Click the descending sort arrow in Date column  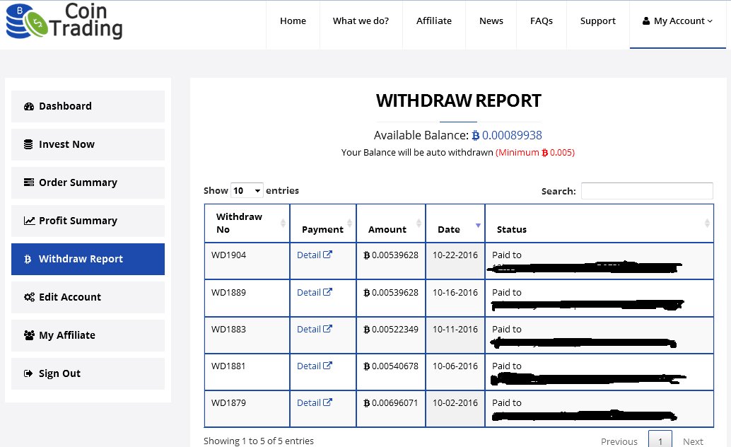478,226
